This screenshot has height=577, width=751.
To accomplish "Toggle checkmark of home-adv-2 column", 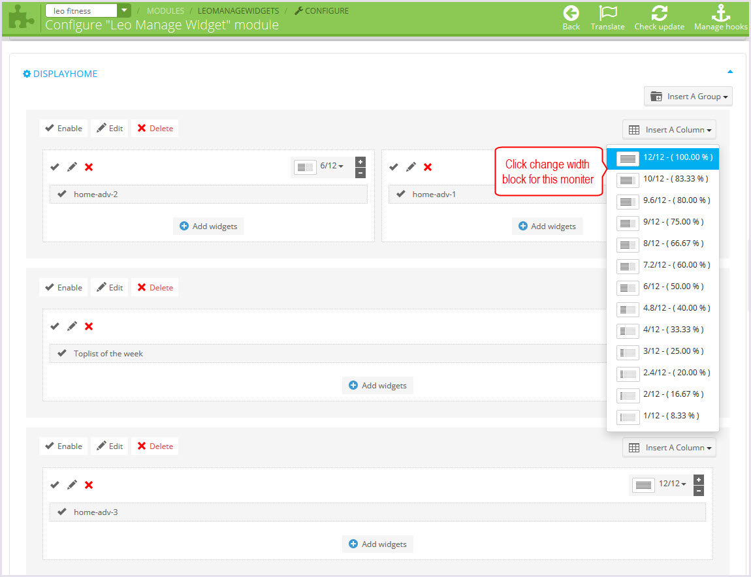I will (55, 166).
